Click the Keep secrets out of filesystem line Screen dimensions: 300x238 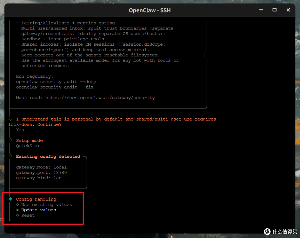88,55
